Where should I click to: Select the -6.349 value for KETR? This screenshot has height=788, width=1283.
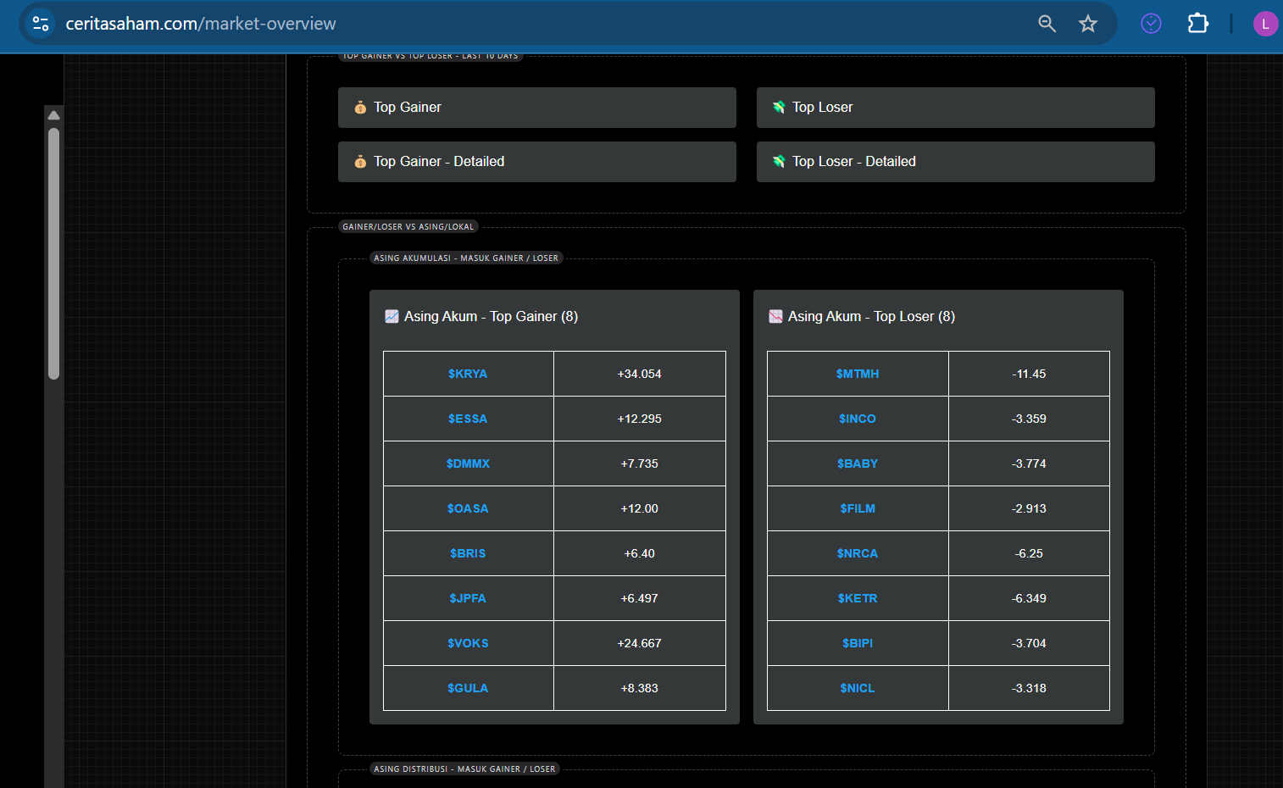[1029, 598]
